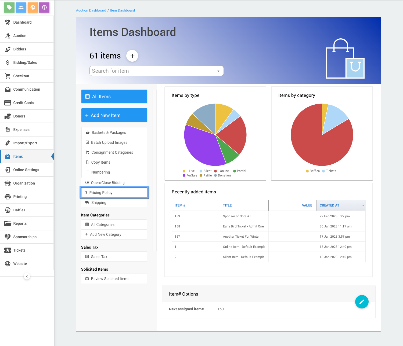The width and height of the screenshot is (403, 346).
Task: Open Raffles in the left sidebar
Action: [19, 210]
